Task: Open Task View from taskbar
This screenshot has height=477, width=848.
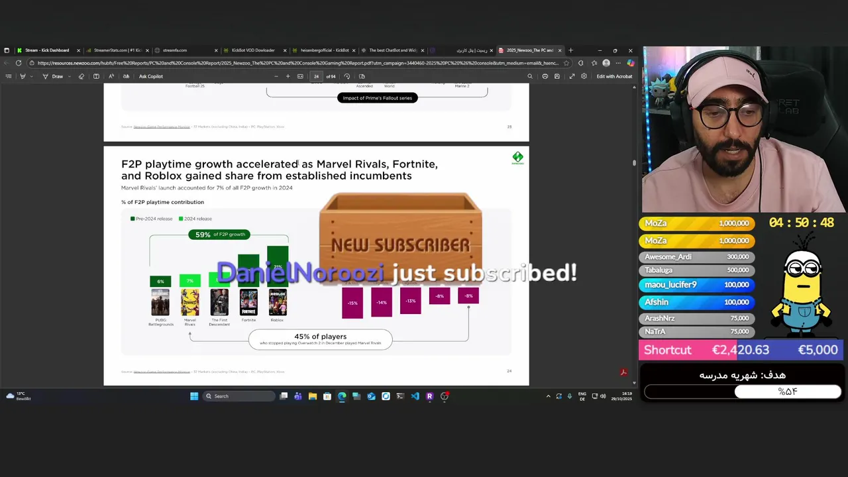Action: 284,396
